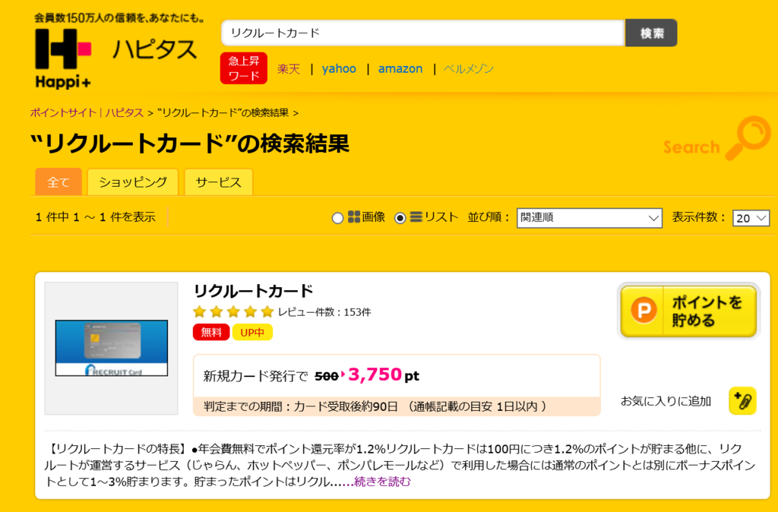The image size is (778, 512).
Task: Click the ハピタス katakana brand text
Action: pyautogui.click(x=154, y=50)
